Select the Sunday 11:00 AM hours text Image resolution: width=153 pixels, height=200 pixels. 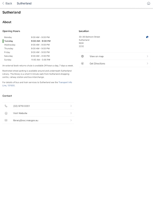40,60
